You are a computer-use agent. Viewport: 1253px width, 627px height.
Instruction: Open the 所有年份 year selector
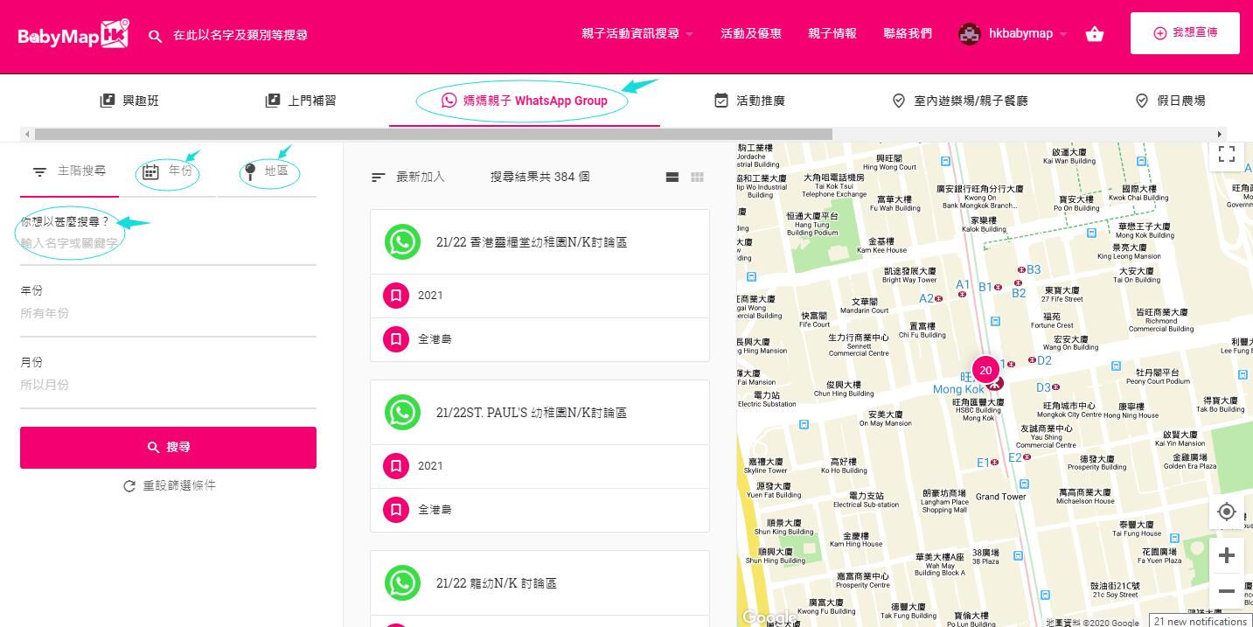[x=168, y=314]
